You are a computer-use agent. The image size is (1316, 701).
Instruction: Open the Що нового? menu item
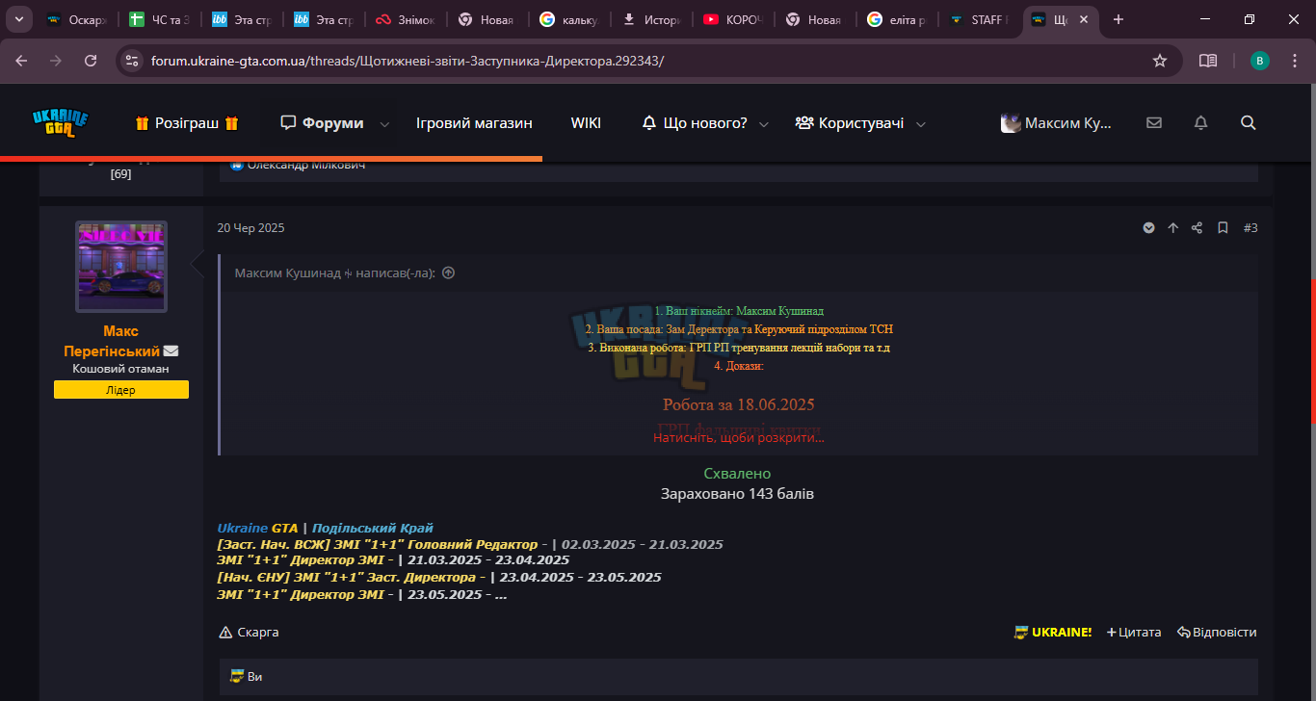(695, 123)
